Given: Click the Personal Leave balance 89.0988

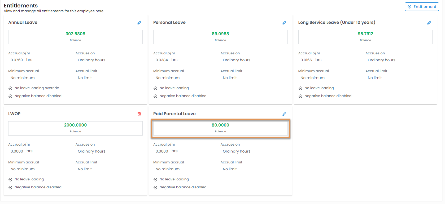Looking at the screenshot, I should click(220, 34).
